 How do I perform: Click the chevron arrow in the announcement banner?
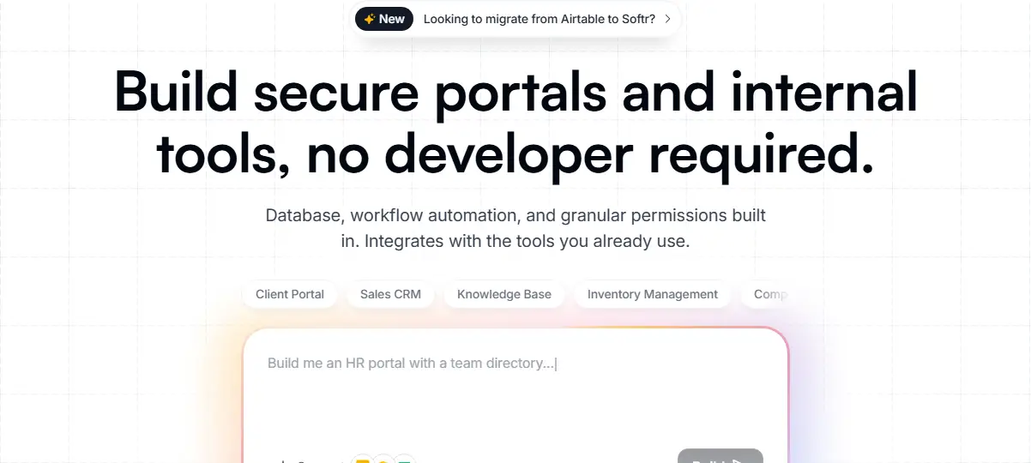pyautogui.click(x=667, y=19)
